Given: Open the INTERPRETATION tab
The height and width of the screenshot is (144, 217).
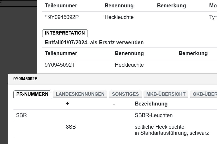Looking at the screenshot, I should [x=65, y=33].
